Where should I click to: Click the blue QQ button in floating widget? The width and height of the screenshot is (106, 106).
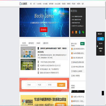100,39
